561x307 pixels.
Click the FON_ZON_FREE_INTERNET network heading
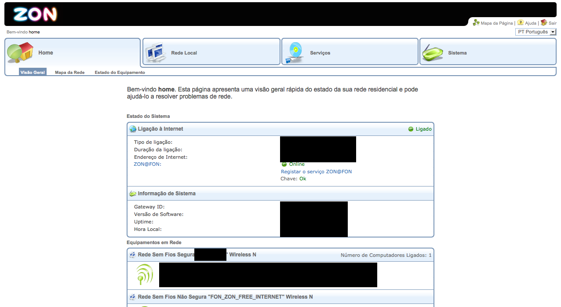[x=226, y=297]
